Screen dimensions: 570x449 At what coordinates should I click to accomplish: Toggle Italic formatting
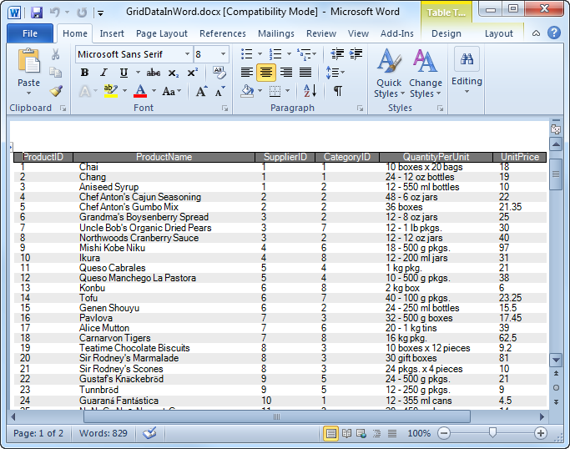click(103, 73)
